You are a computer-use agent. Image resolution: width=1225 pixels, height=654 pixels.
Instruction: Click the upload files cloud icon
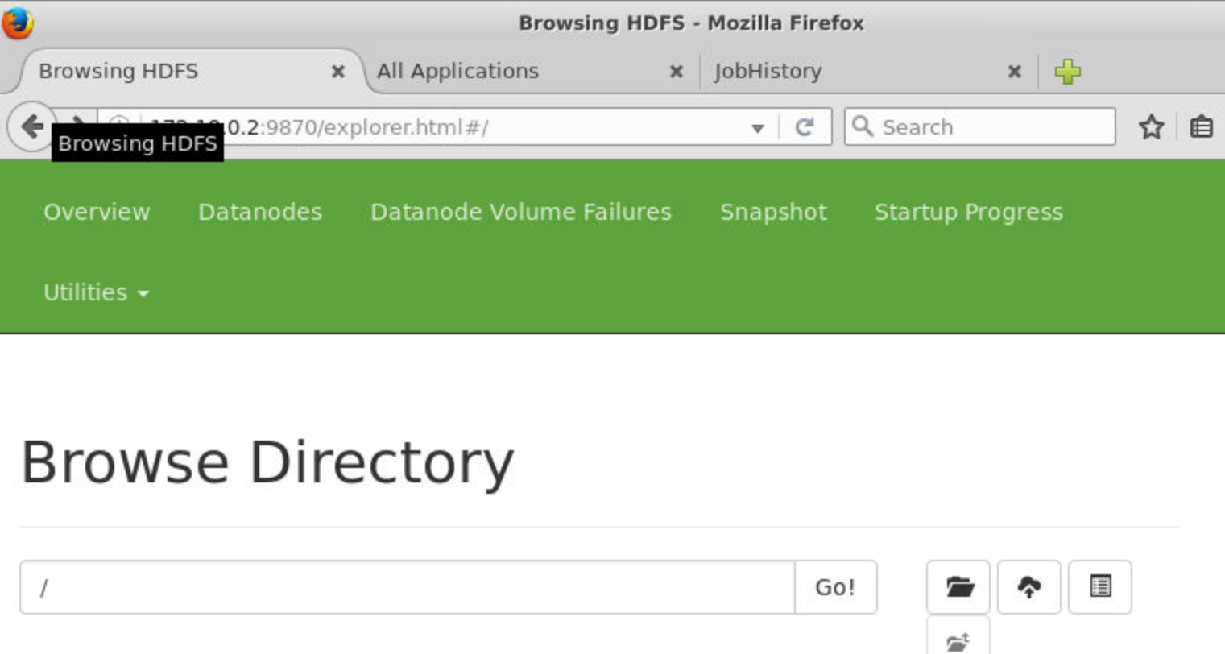tap(1029, 587)
